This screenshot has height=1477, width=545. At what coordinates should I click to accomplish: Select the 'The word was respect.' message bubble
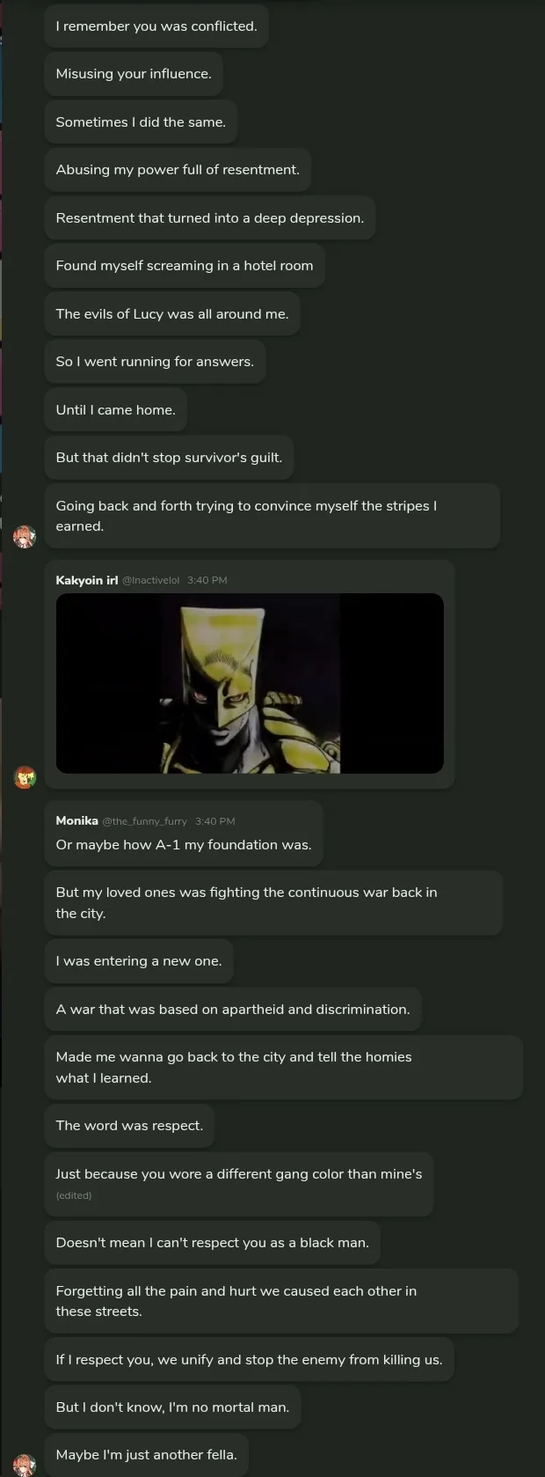coord(129,1126)
